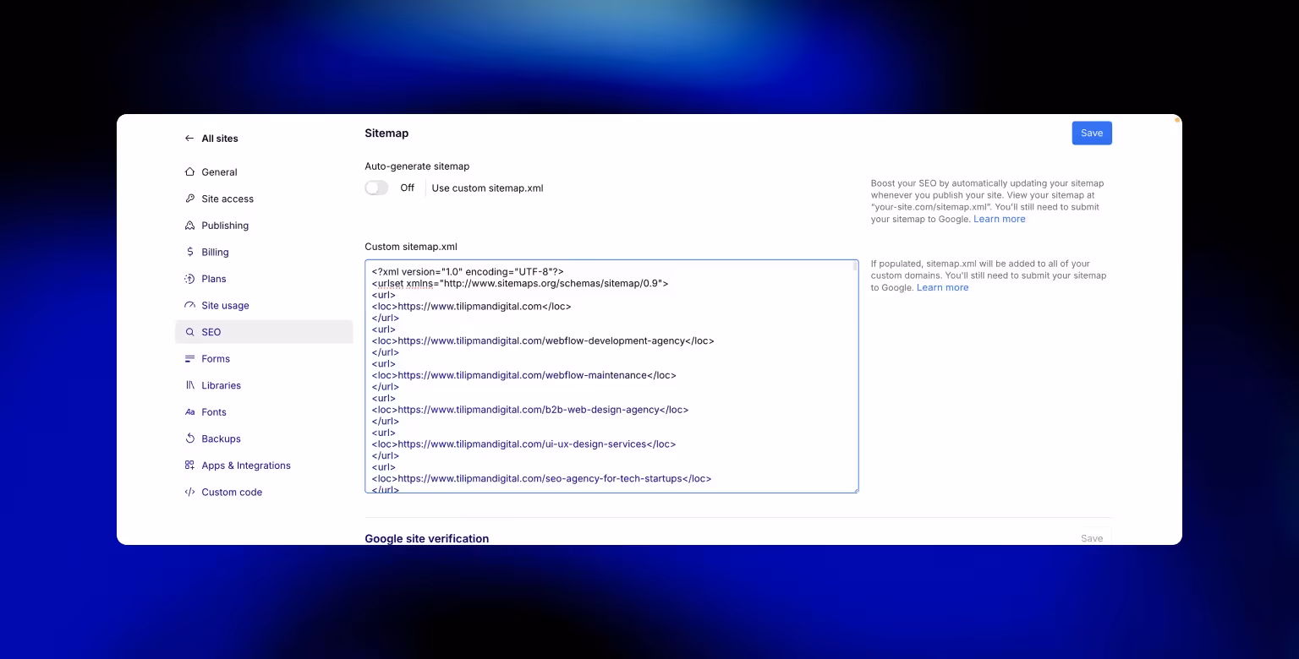Click the back arrow beside All sites

pos(189,139)
